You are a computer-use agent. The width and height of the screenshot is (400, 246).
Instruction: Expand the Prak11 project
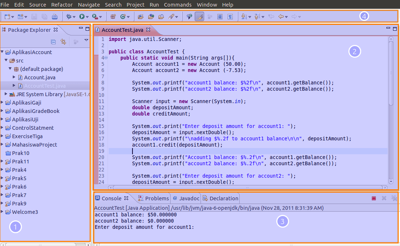tap(2, 161)
